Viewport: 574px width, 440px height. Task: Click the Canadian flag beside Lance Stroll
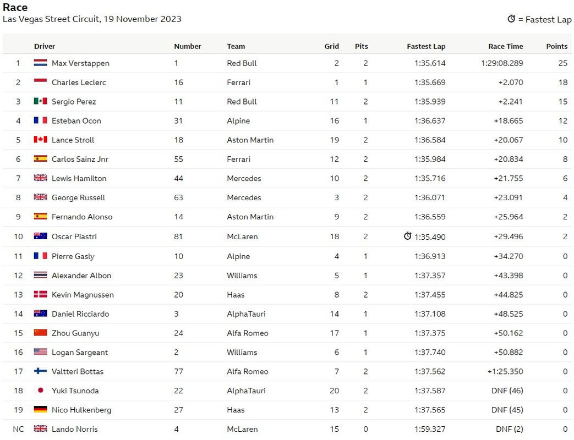coord(40,139)
